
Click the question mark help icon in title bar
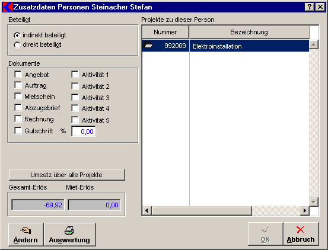(310, 7)
